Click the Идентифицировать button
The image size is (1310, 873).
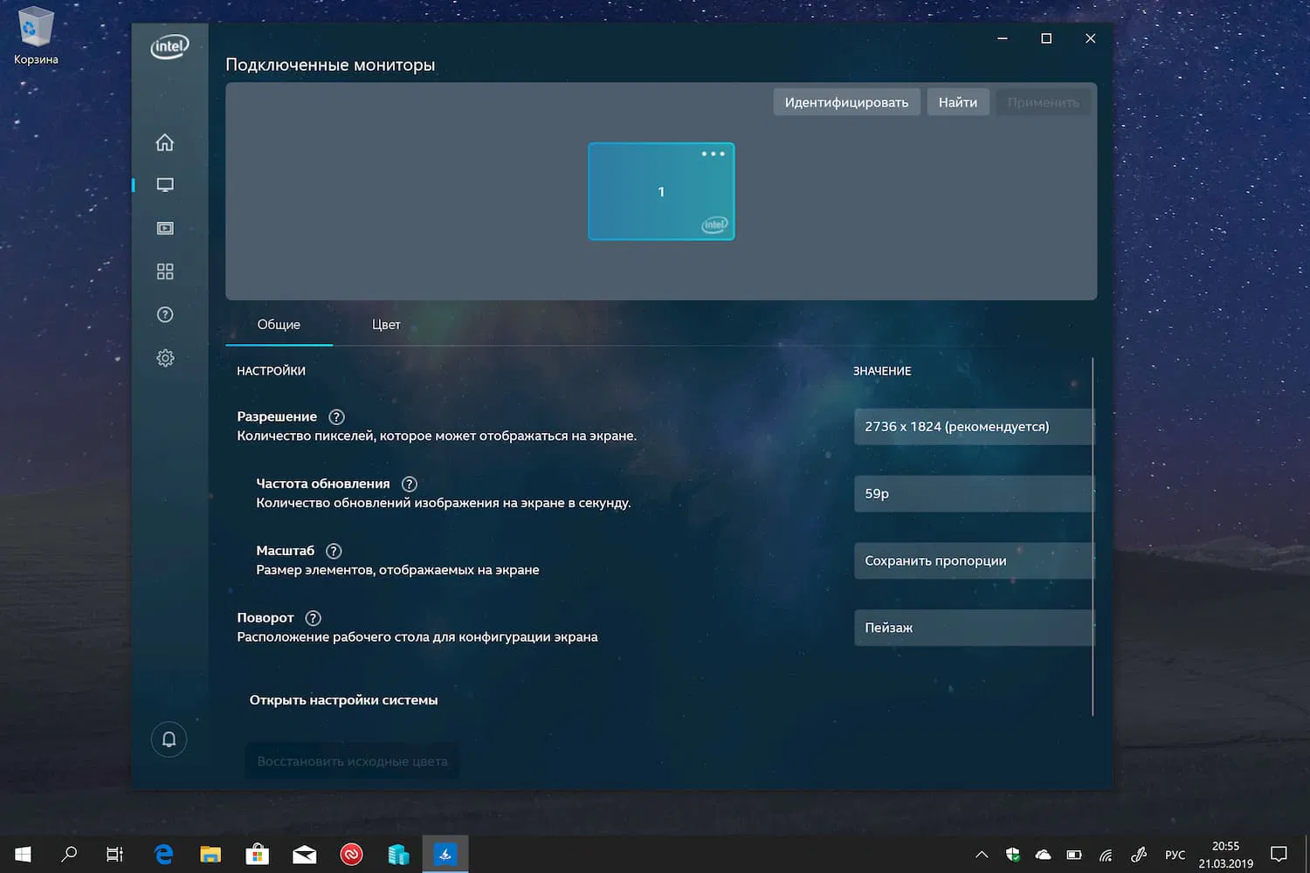click(x=845, y=101)
